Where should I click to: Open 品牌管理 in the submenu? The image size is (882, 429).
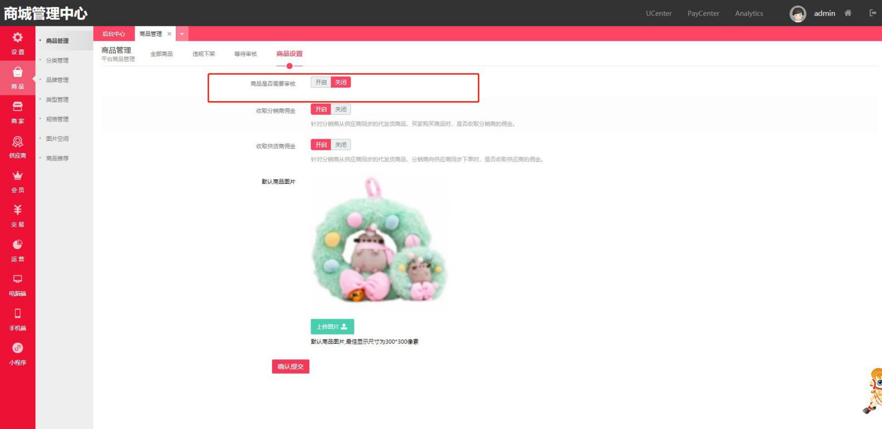[57, 80]
